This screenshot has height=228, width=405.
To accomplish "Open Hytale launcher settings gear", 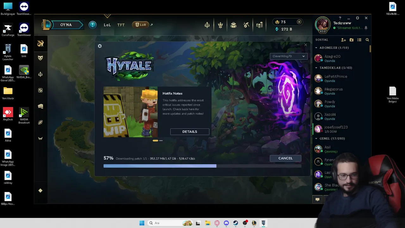I will click(100, 46).
